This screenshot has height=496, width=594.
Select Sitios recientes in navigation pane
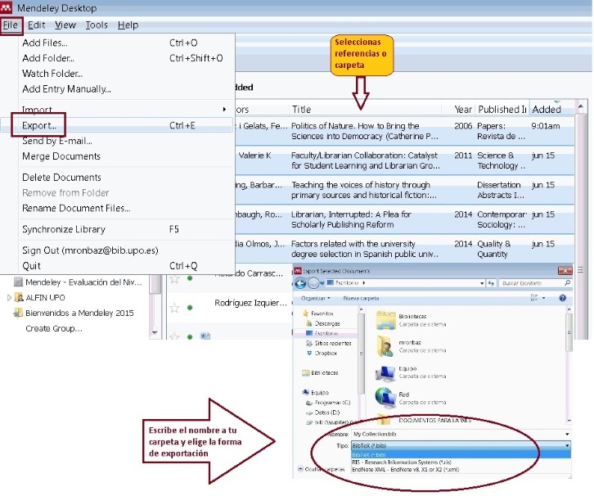tap(328, 343)
